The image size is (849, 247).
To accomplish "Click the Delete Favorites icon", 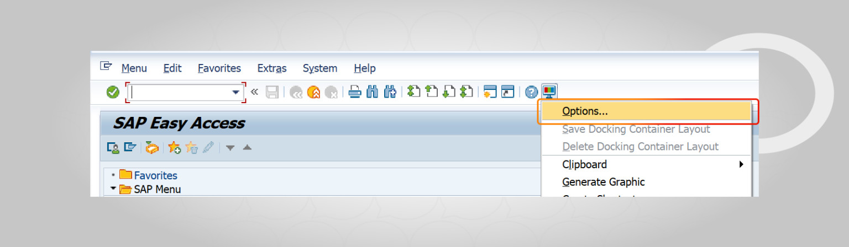I will (192, 147).
